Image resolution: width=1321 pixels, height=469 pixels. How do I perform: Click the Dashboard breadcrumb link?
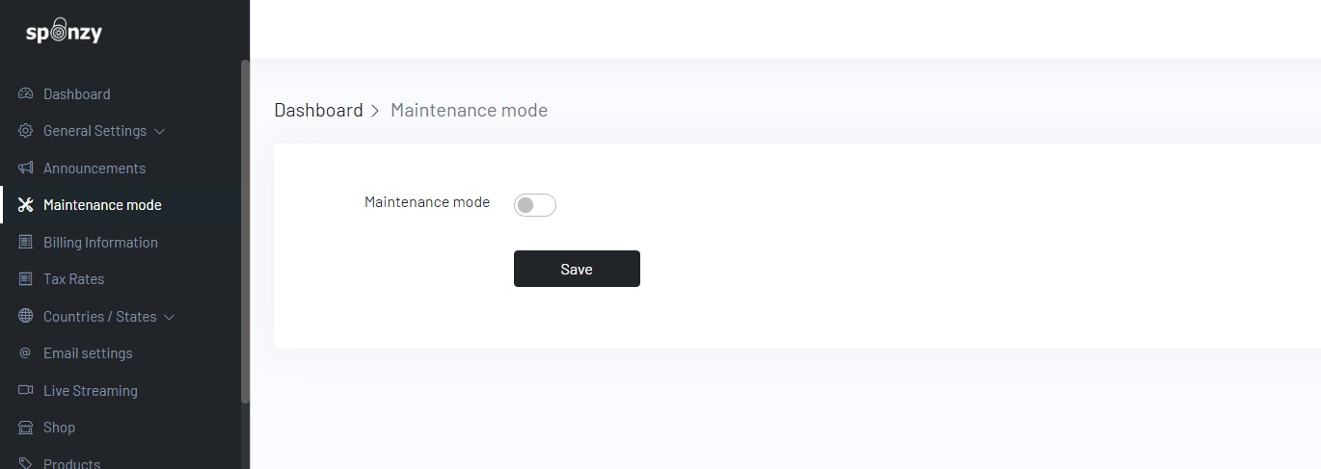click(318, 110)
